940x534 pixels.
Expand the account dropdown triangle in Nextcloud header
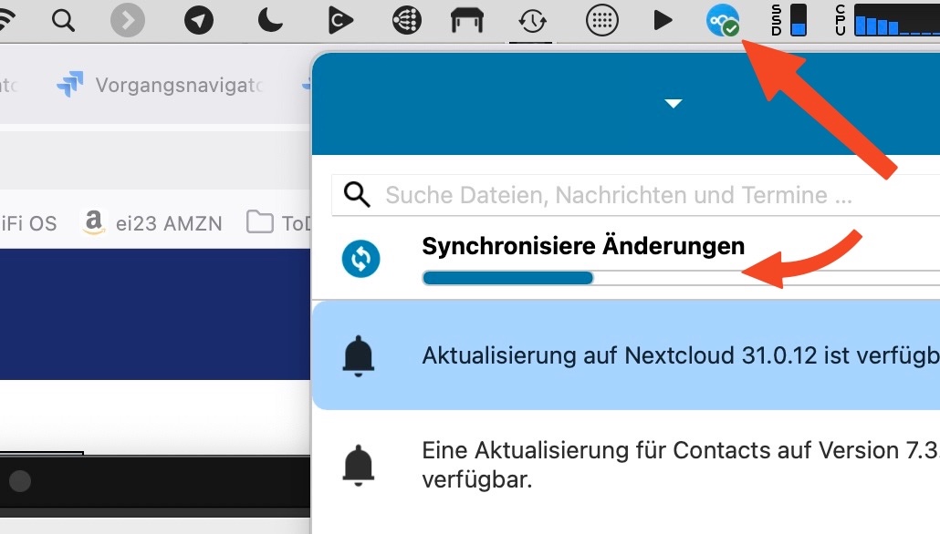[x=674, y=104]
